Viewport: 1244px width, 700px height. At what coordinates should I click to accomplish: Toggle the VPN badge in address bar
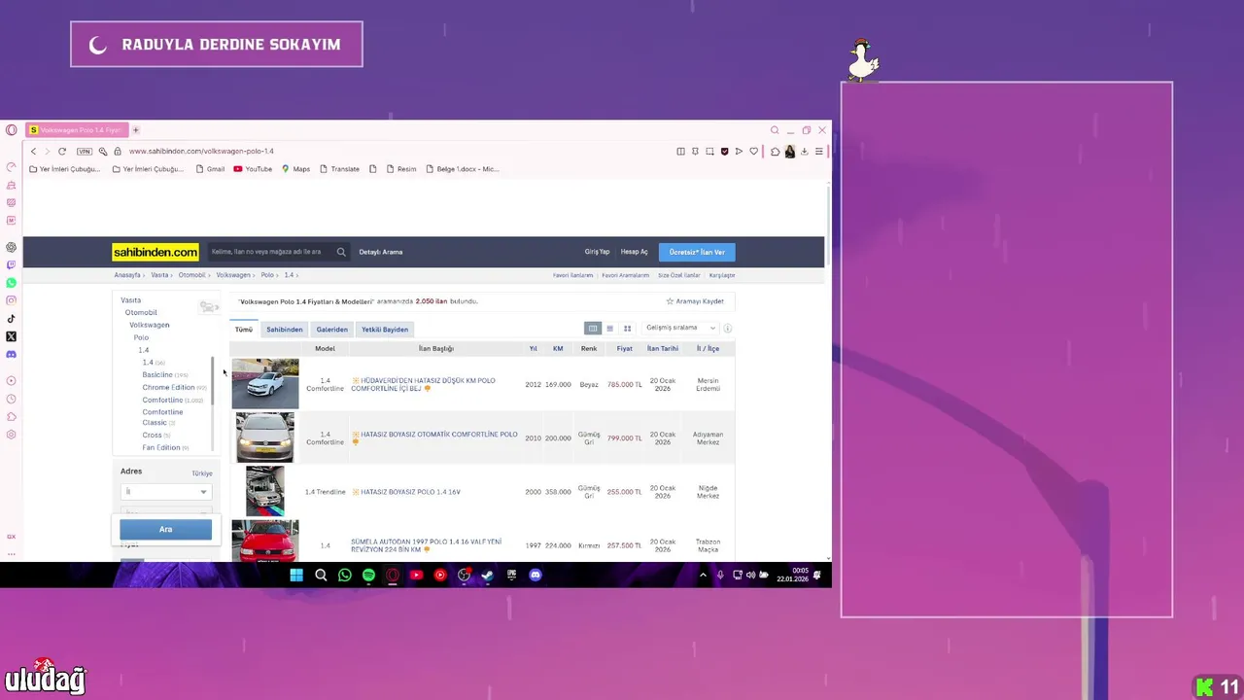tap(85, 152)
